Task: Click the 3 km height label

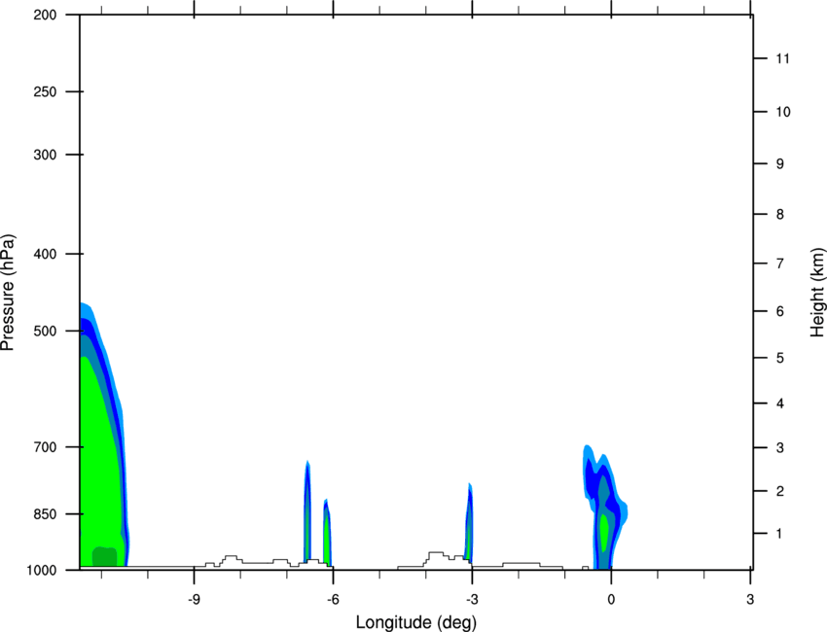Action: [780, 448]
